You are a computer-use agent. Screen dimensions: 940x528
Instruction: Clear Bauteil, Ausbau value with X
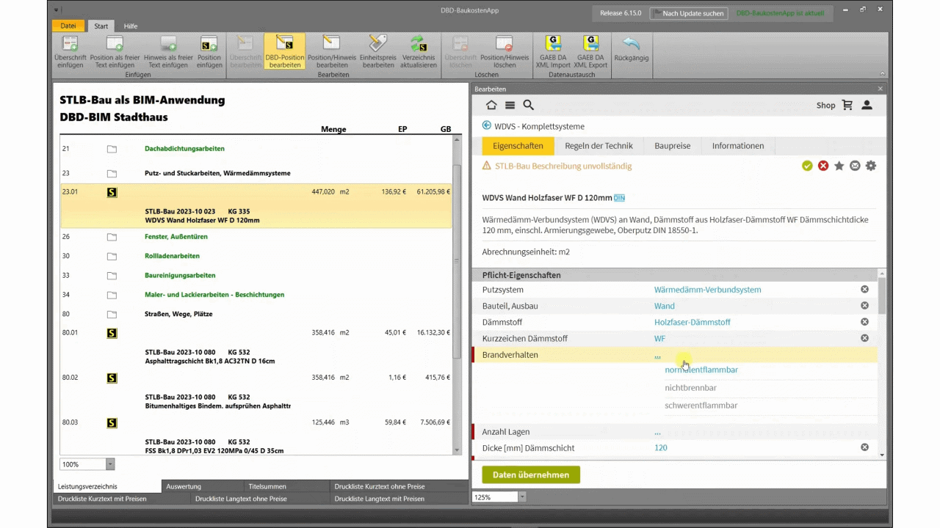coord(864,306)
